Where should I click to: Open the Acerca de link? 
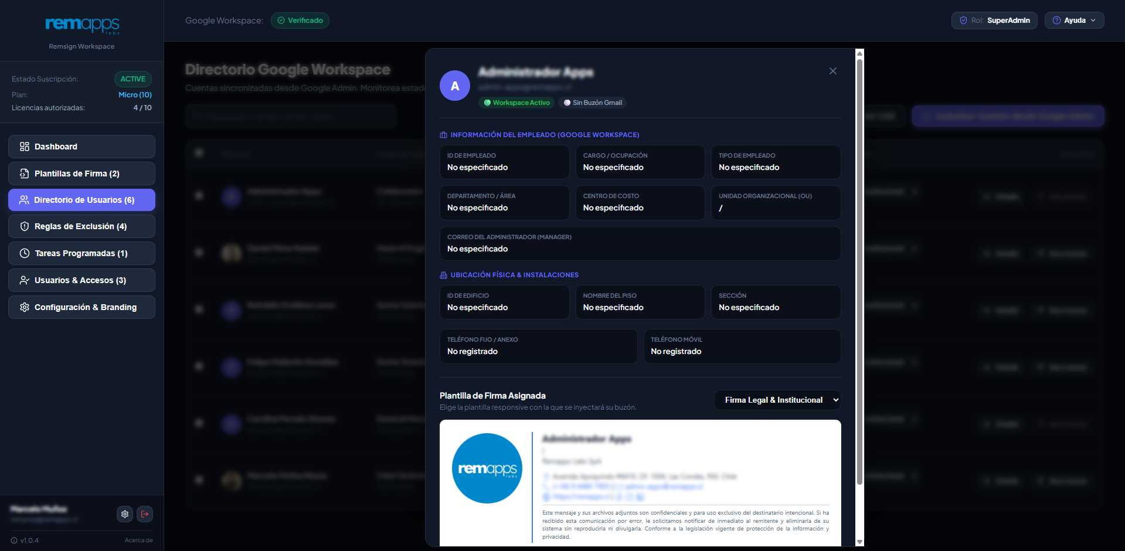tap(139, 540)
